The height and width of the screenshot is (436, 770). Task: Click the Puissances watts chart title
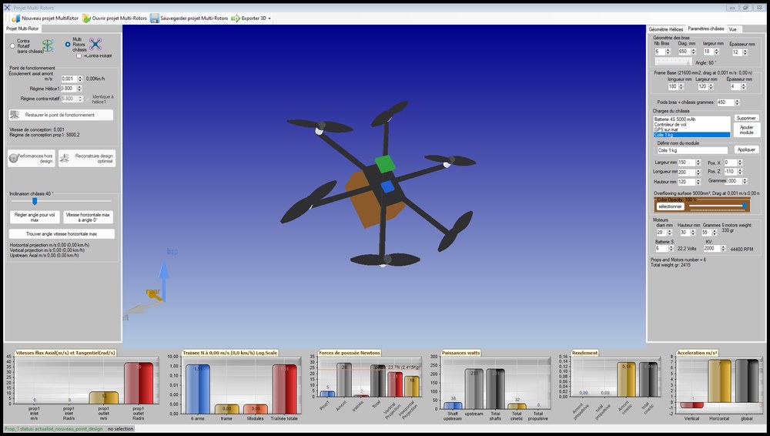click(460, 353)
